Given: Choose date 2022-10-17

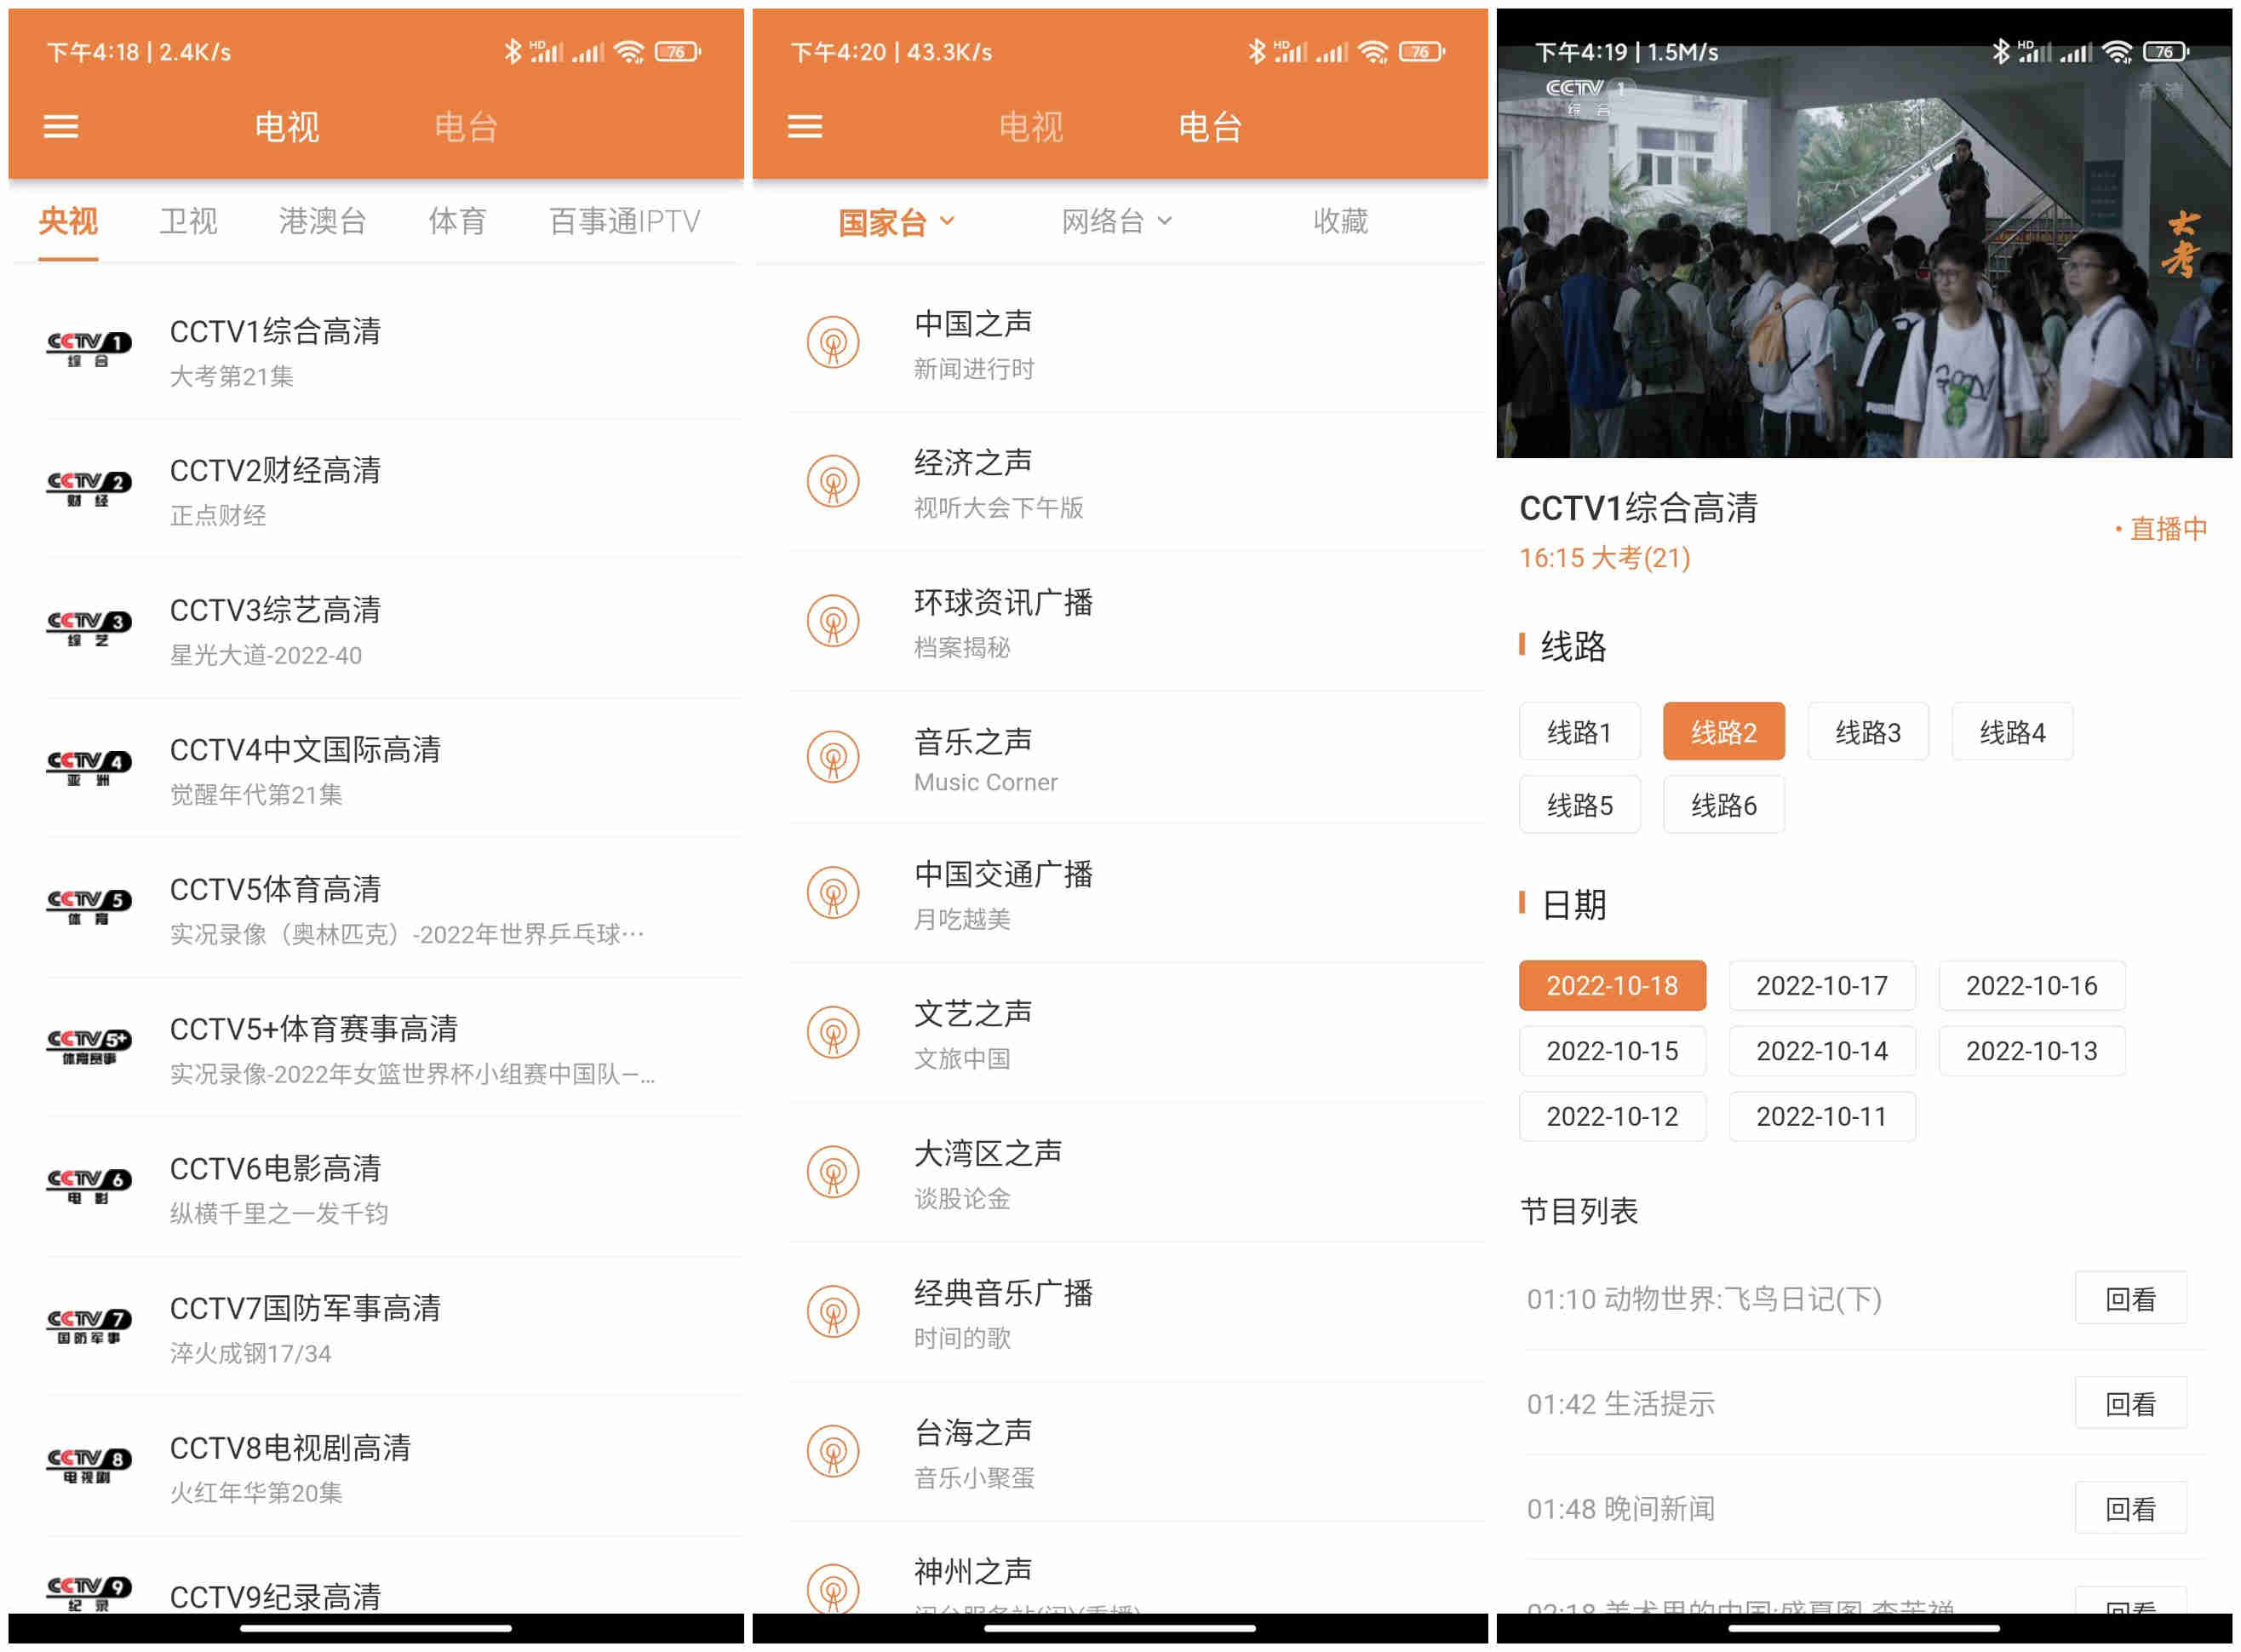Looking at the screenshot, I should click(1822, 986).
